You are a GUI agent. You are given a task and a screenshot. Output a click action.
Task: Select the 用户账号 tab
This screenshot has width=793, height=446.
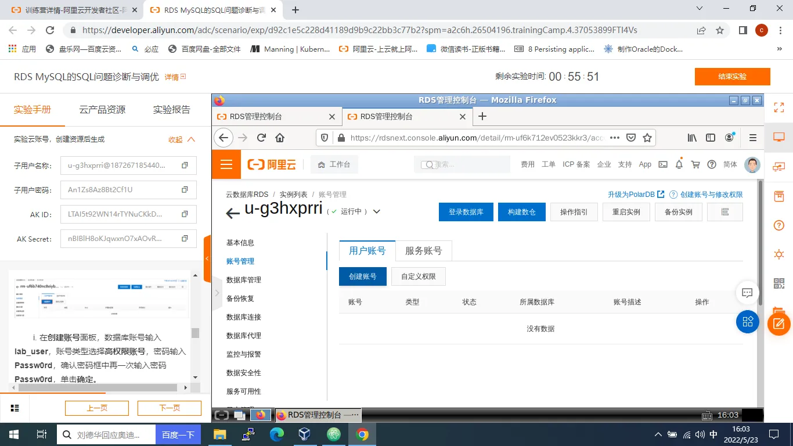[367, 250]
